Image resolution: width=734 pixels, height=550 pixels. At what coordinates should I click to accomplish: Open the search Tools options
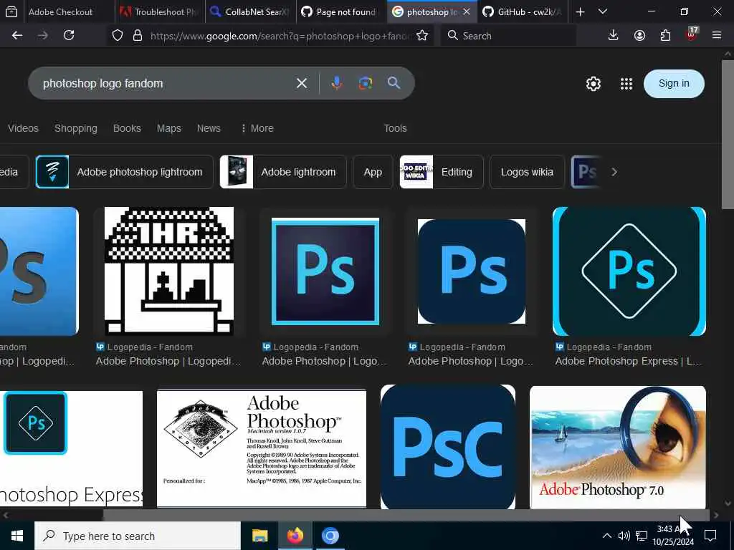tap(396, 128)
